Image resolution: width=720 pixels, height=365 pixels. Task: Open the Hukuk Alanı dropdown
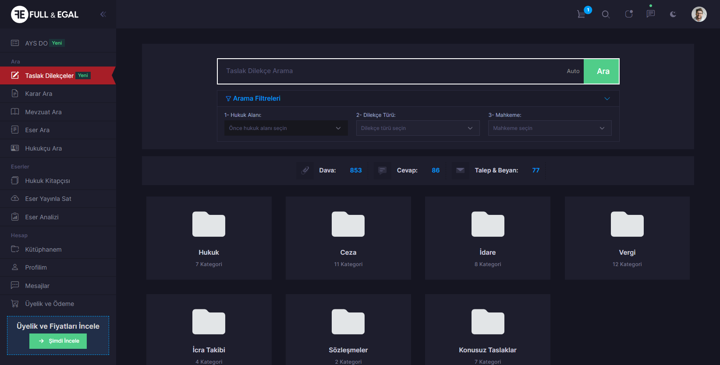286,128
